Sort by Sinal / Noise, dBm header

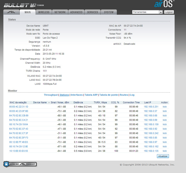(60, 102)
